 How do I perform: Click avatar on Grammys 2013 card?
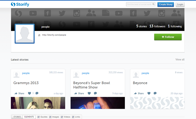click(x=16, y=75)
